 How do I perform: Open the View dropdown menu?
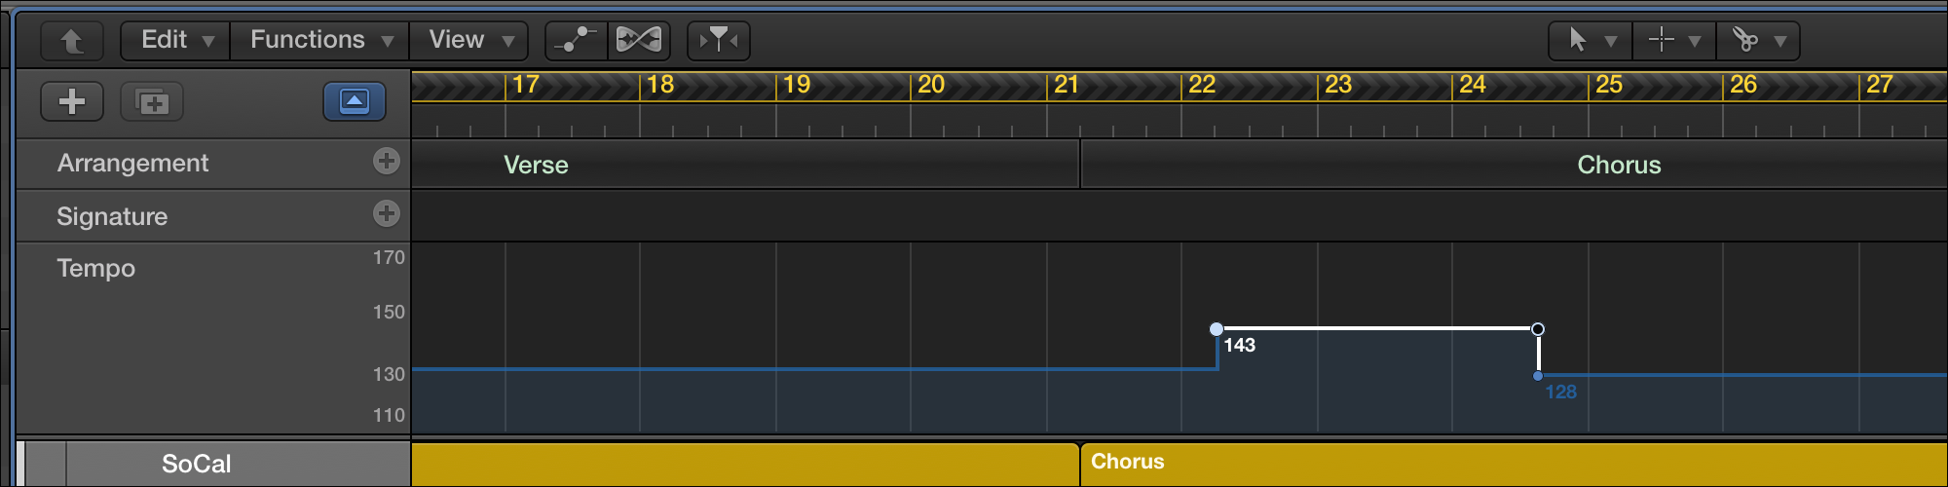pyautogui.click(x=469, y=40)
